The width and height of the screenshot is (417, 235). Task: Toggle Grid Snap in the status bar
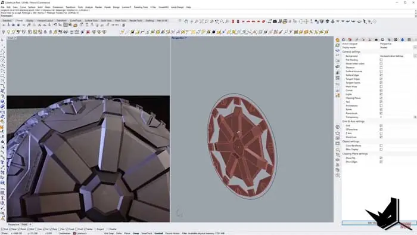109,233
